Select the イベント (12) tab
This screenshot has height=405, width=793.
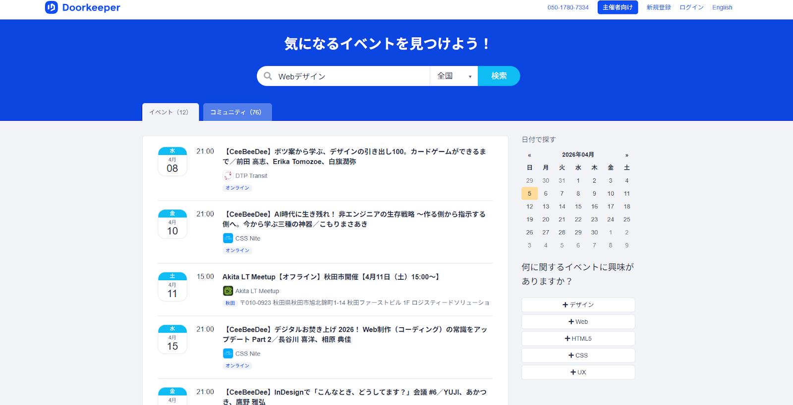tap(170, 112)
